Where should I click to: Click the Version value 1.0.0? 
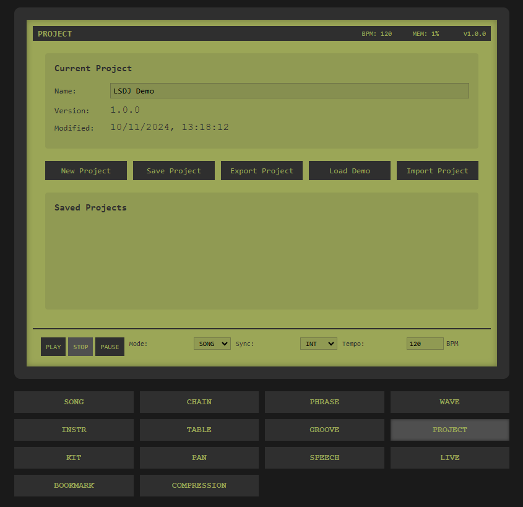coord(125,110)
